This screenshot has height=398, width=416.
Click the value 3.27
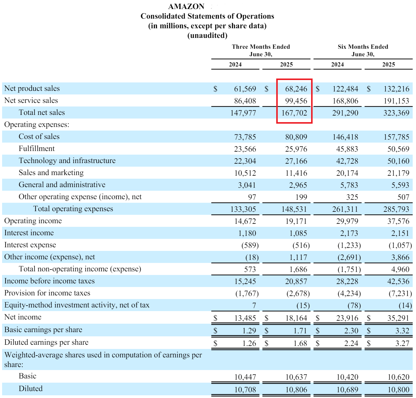coord(402,343)
